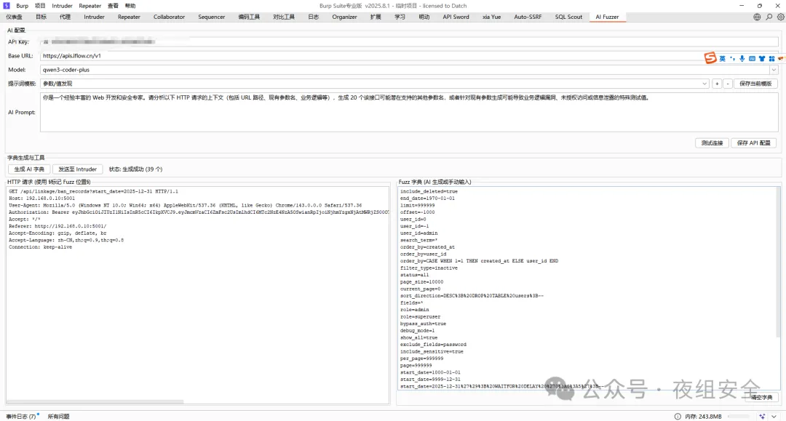Click the 测试连接 button
Viewport: 786px width, 421px height.
click(712, 143)
